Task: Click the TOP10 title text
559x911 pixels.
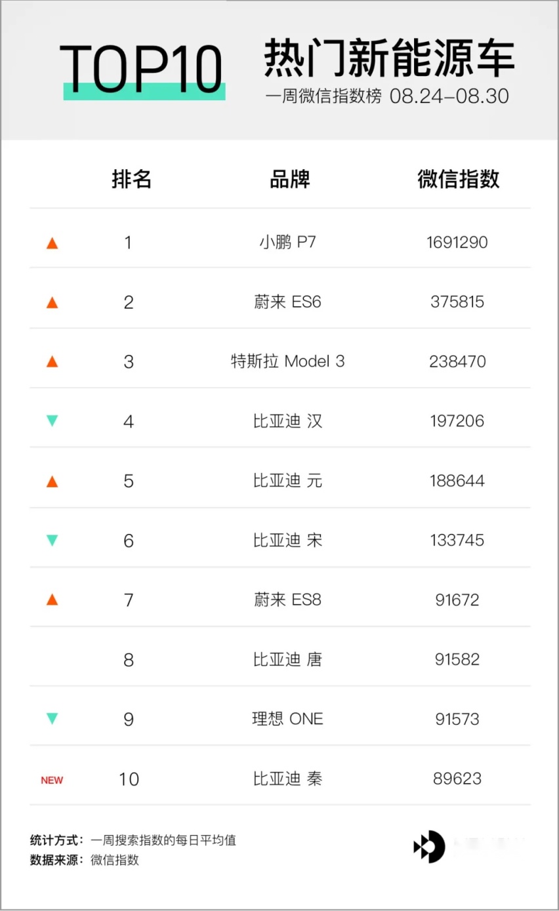Action: (x=142, y=69)
